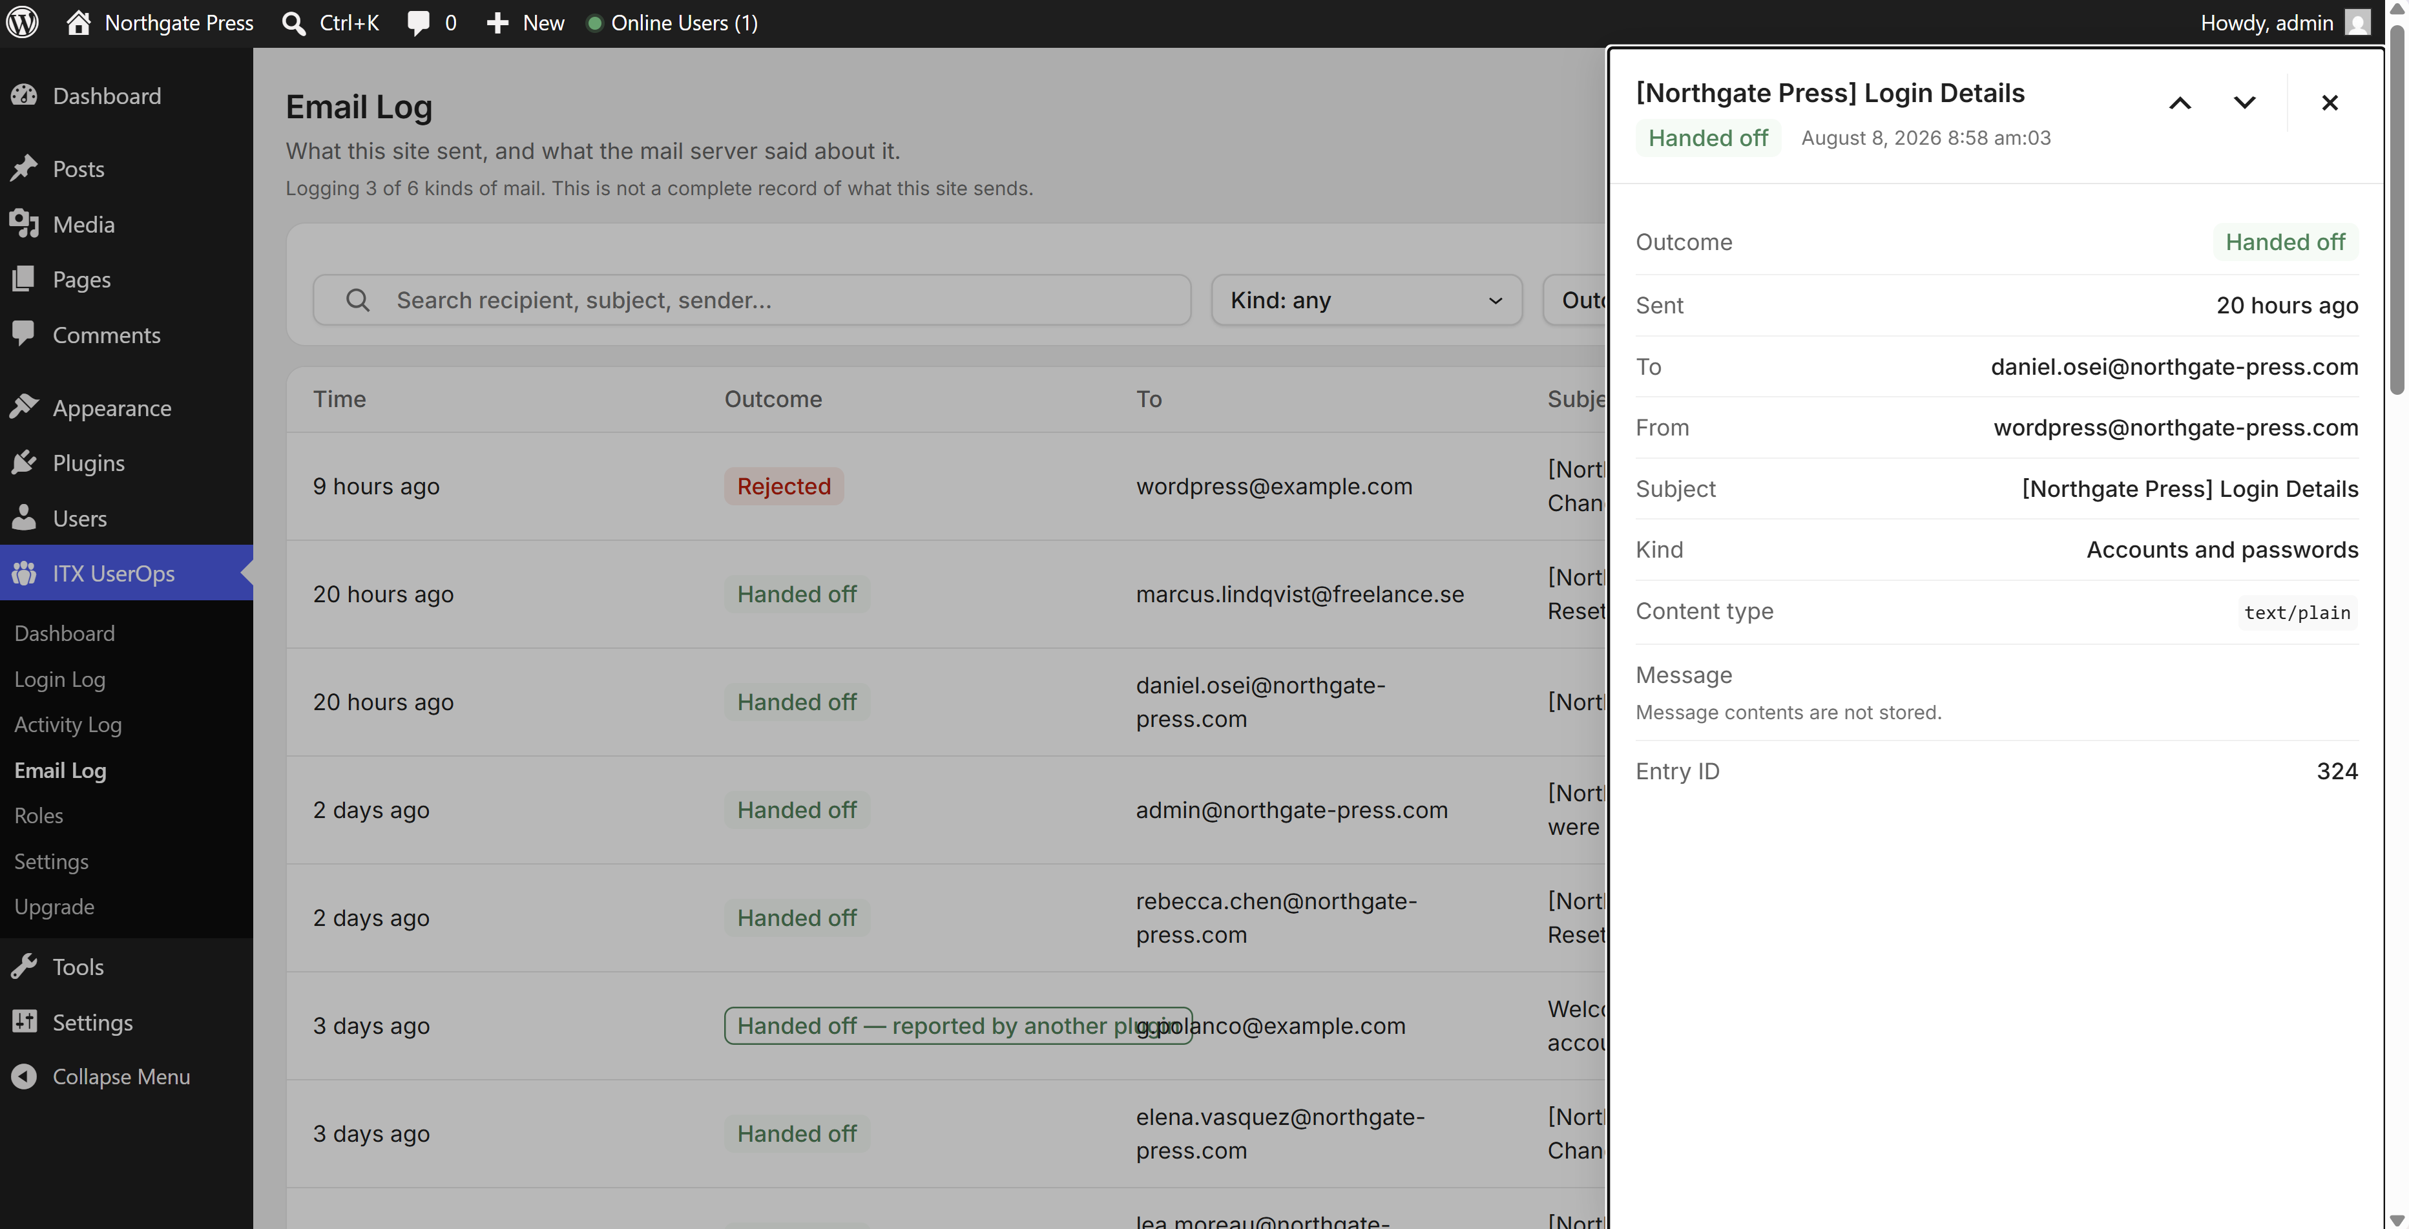Open the marcus.lindqvist@freelance.se row

pyautogui.click(x=946, y=594)
